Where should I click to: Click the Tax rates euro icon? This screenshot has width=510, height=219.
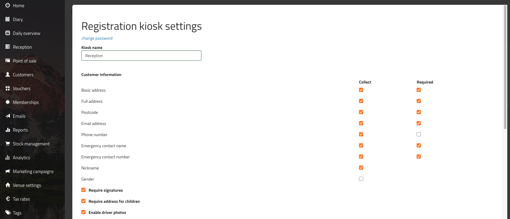pos(8,199)
